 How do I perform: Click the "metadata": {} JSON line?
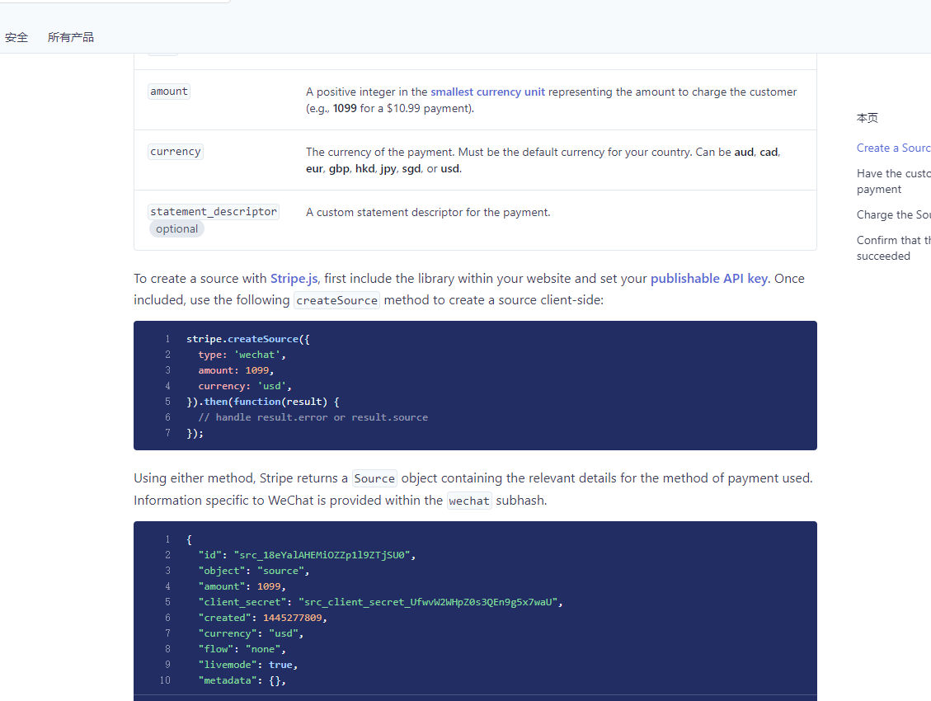(x=242, y=681)
